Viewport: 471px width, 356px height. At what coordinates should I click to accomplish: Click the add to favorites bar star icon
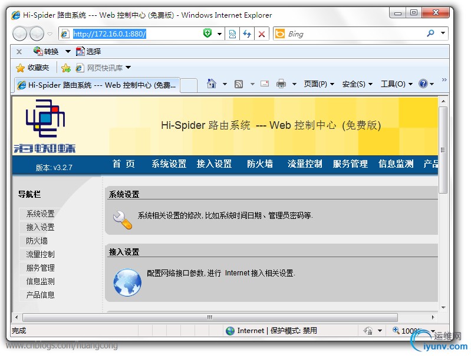pyautogui.click(x=66, y=68)
